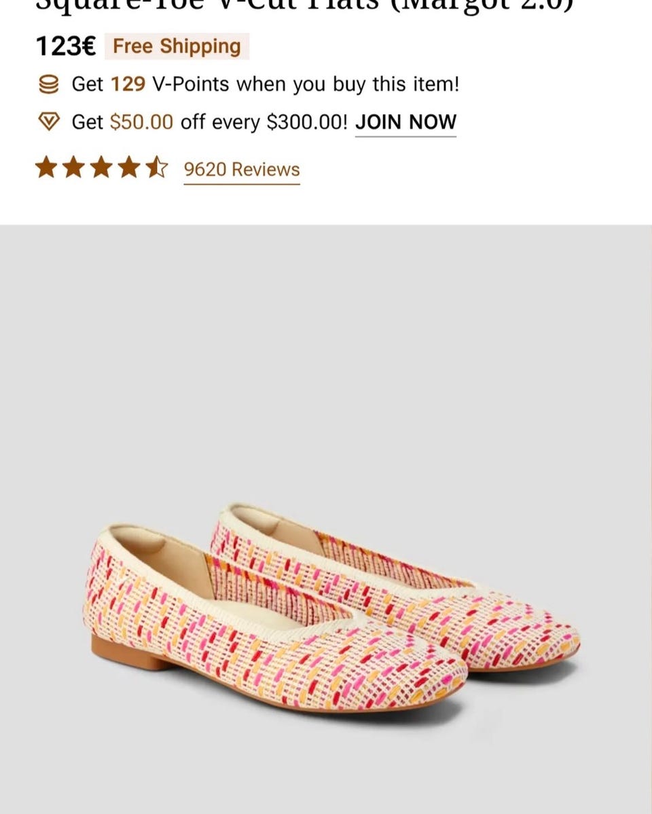Viewport: 652px width, 814px height.
Task: Click the first rating star
Action: tap(46, 167)
